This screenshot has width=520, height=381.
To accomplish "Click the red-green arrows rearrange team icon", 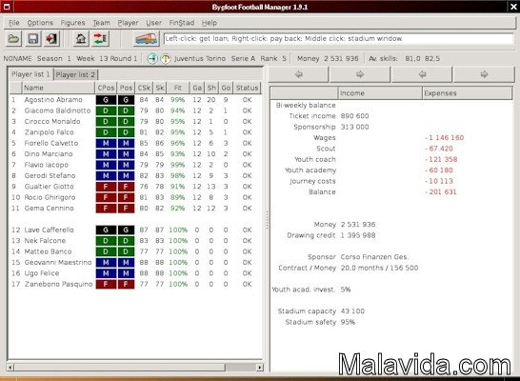I will click(x=100, y=39).
